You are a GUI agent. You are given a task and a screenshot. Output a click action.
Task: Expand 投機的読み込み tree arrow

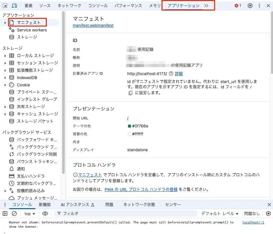[x=5, y=191]
